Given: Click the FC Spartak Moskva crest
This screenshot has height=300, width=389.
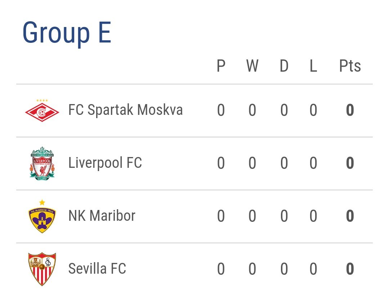Looking at the screenshot, I should click(42, 111).
